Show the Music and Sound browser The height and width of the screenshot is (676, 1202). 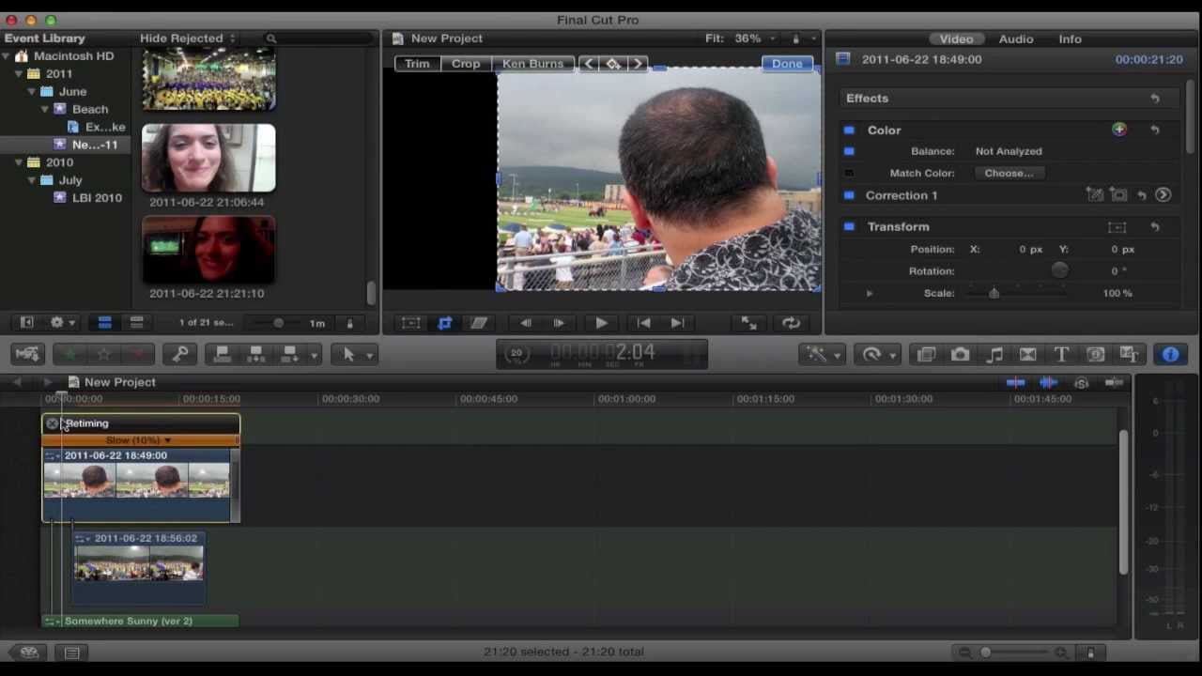(x=994, y=354)
